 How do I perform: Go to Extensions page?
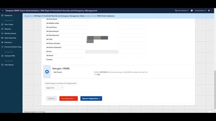8,42
